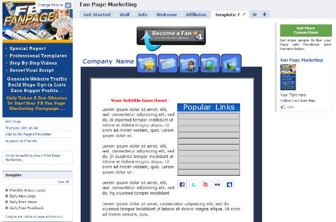Screen dimensions: 336x222
Task: Click the Write something about Fan Page field
Action: click(37, 157)
